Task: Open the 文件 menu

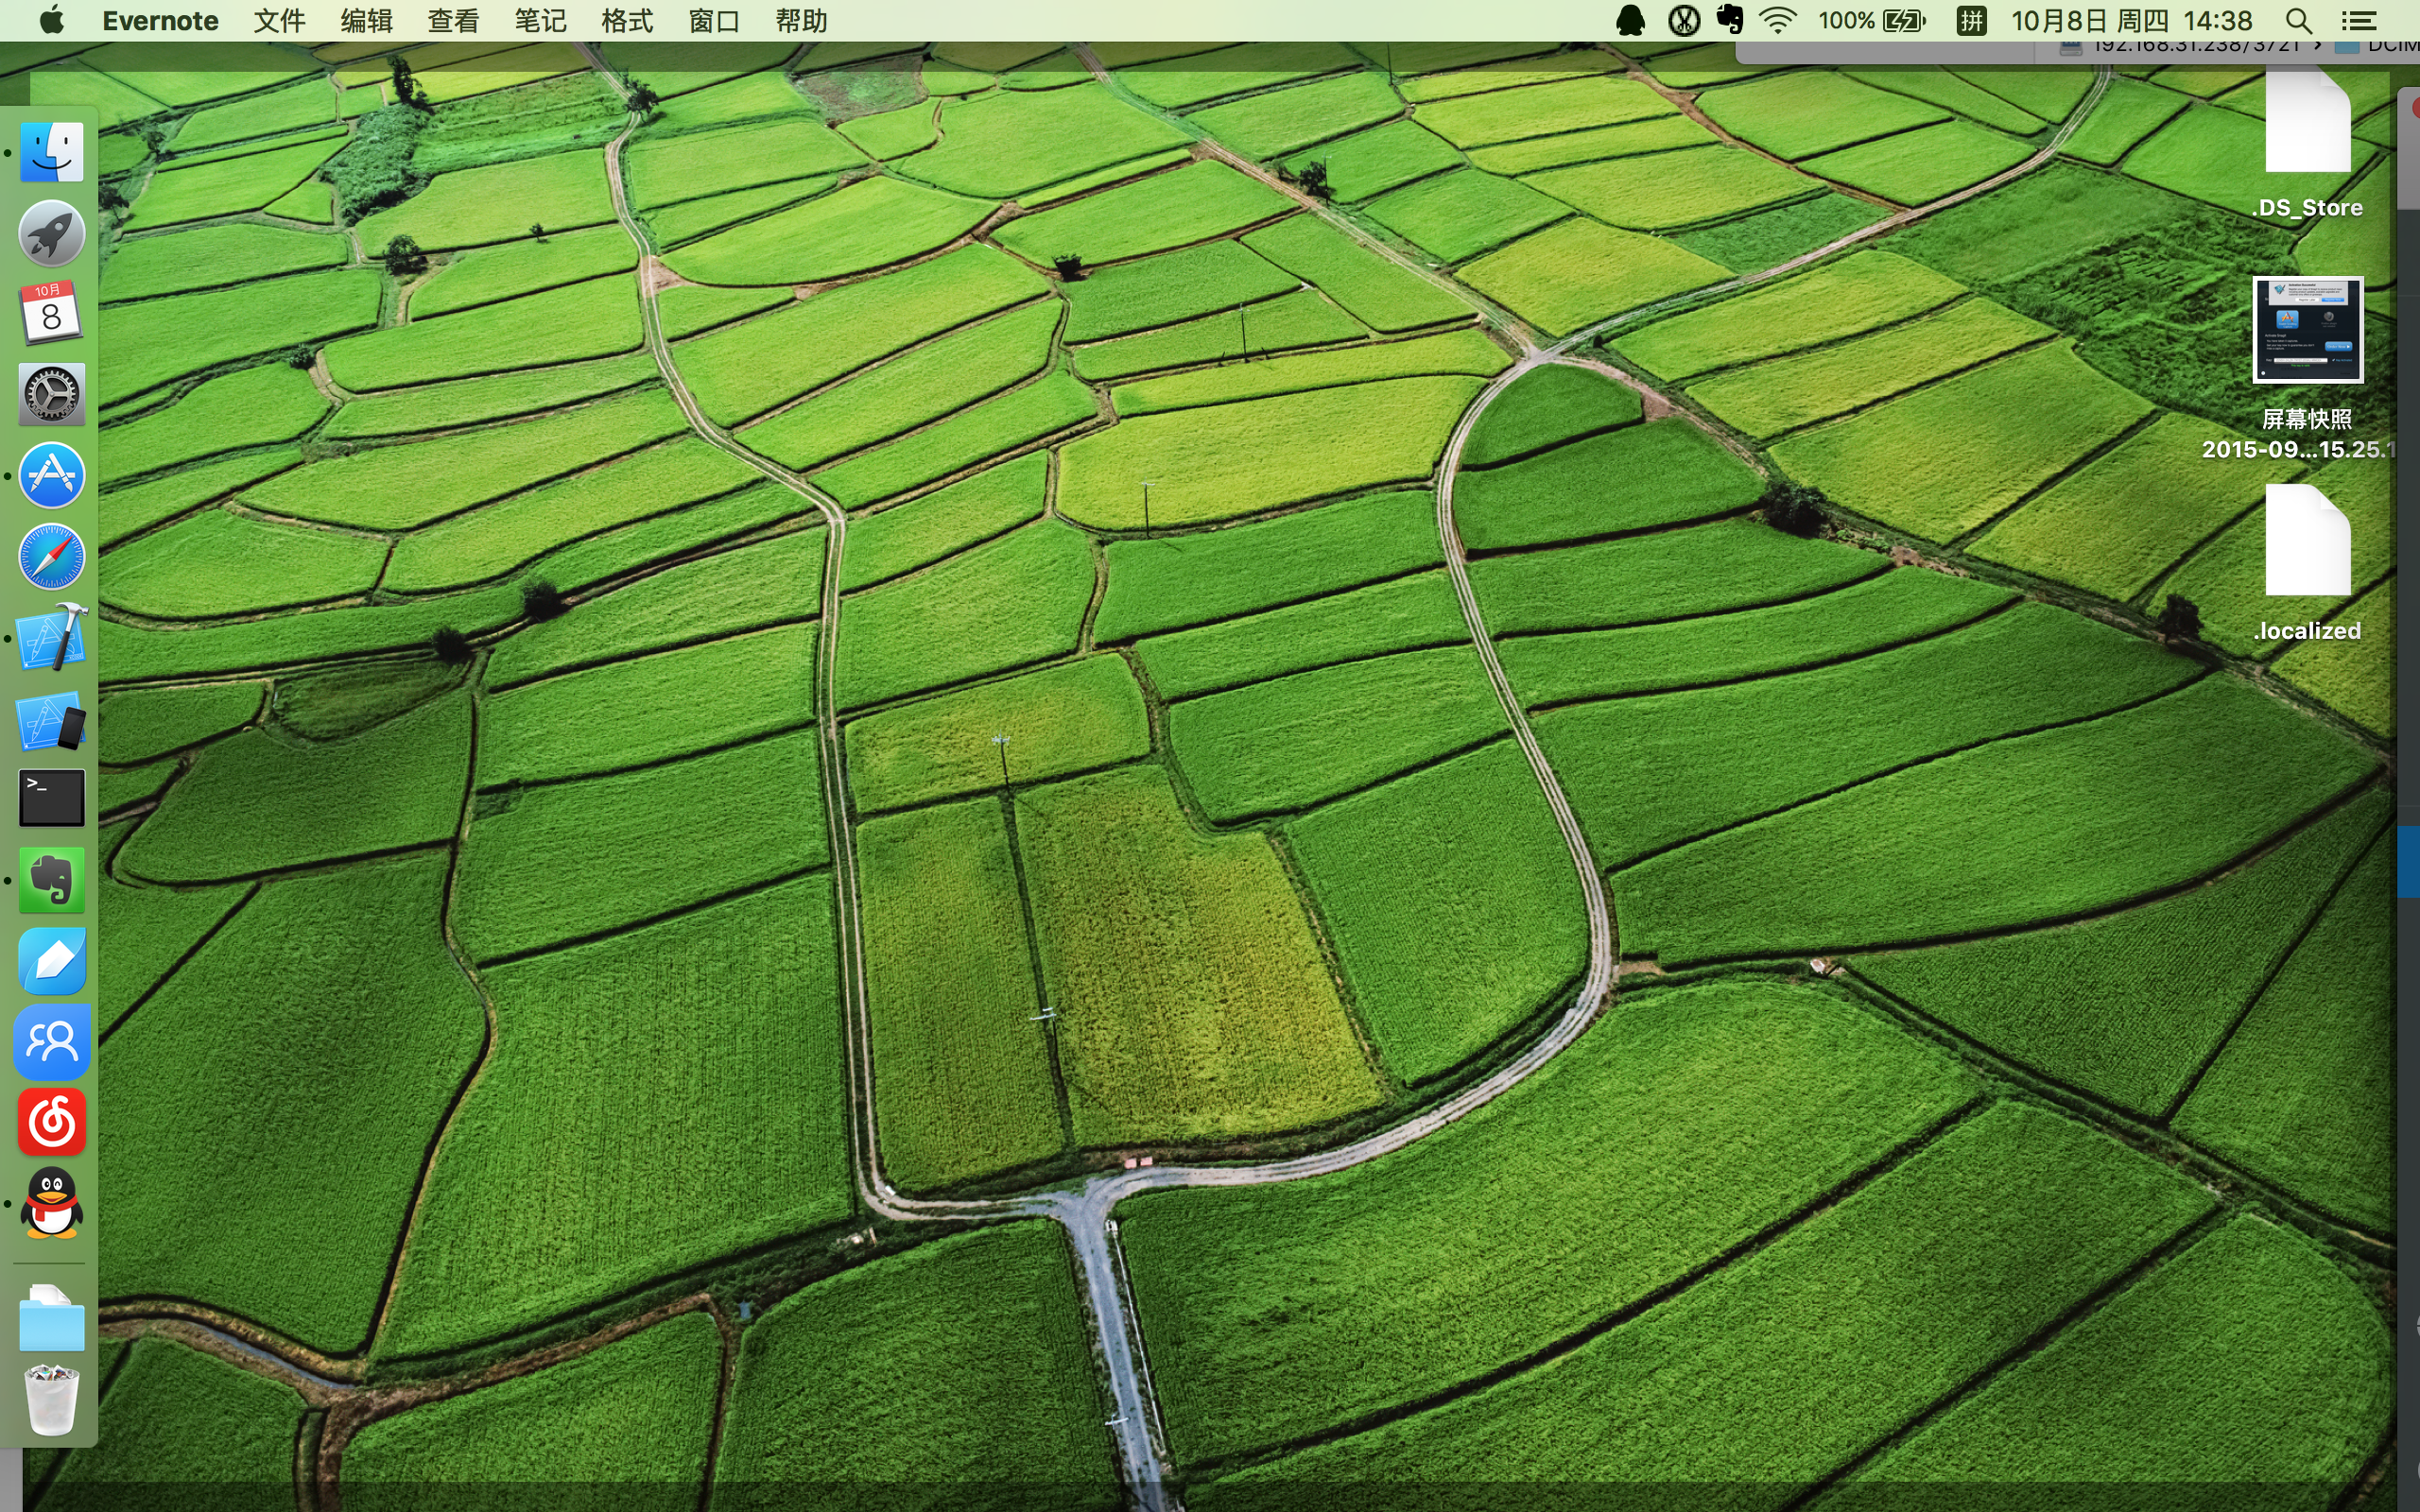Action: 279,21
